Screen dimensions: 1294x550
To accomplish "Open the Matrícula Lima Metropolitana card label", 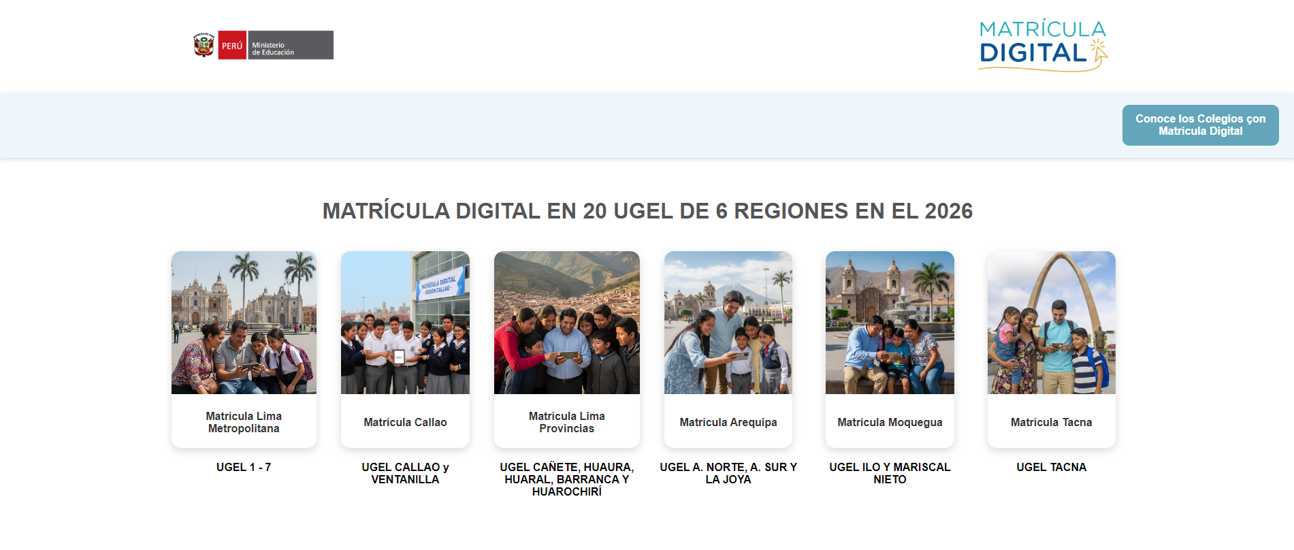I will (x=244, y=422).
